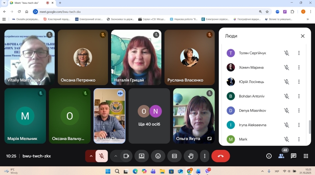Open the emoji reactions button

point(158,156)
